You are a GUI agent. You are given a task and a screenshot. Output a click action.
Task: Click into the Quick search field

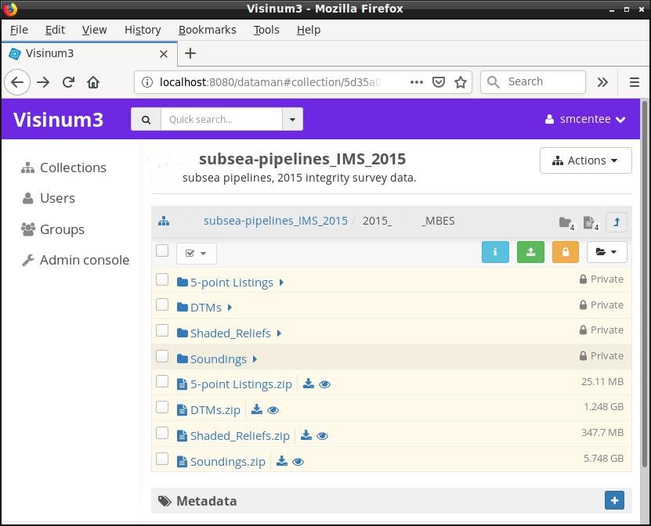[222, 120]
